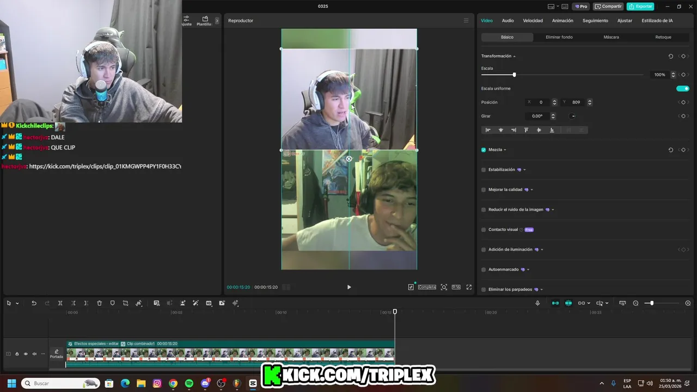
Task: Reset the Transformación settings
Action: (x=670, y=56)
